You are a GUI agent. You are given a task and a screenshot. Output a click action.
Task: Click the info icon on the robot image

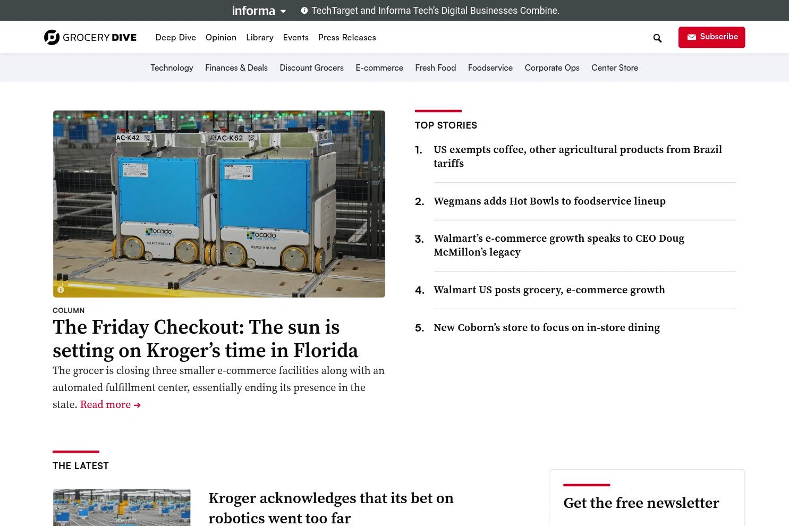click(61, 290)
